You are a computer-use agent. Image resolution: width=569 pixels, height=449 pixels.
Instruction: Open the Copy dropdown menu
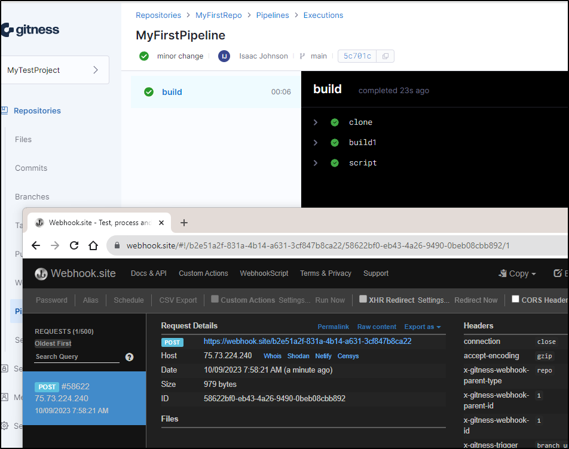[x=518, y=273]
